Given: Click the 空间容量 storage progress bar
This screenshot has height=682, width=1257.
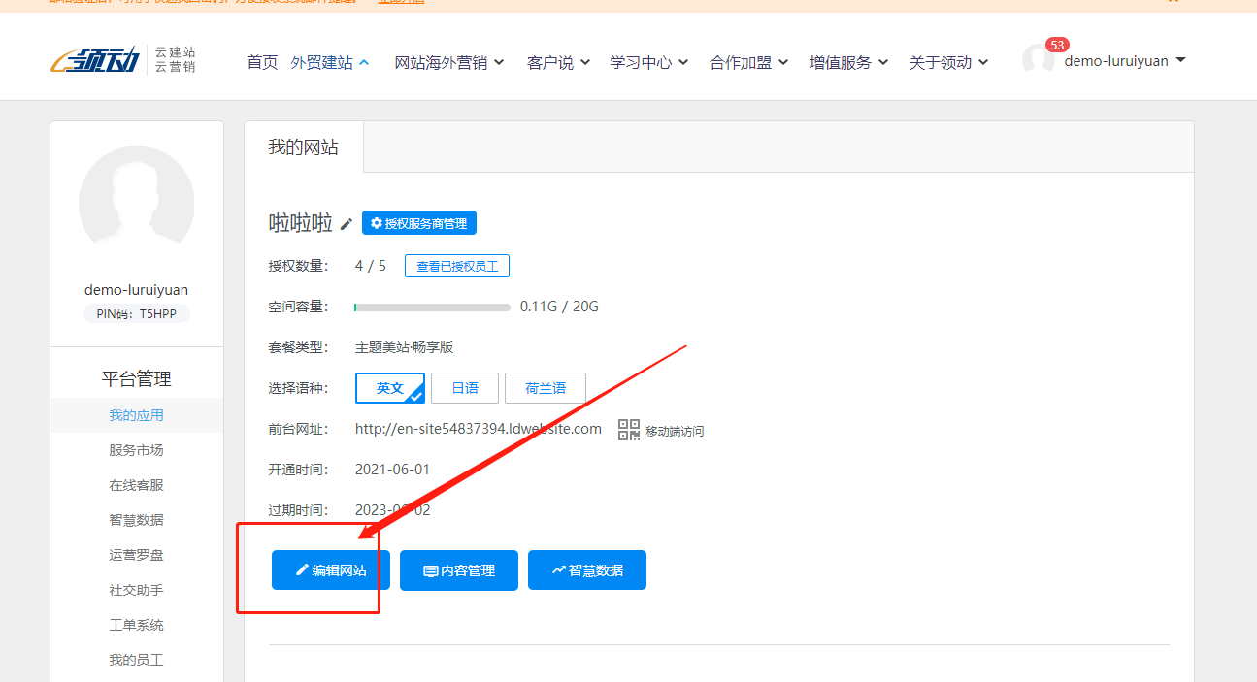Looking at the screenshot, I should pos(432,308).
